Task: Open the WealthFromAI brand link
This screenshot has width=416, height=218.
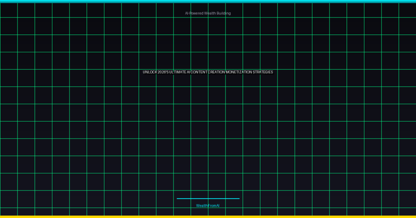Action: [x=208, y=206]
